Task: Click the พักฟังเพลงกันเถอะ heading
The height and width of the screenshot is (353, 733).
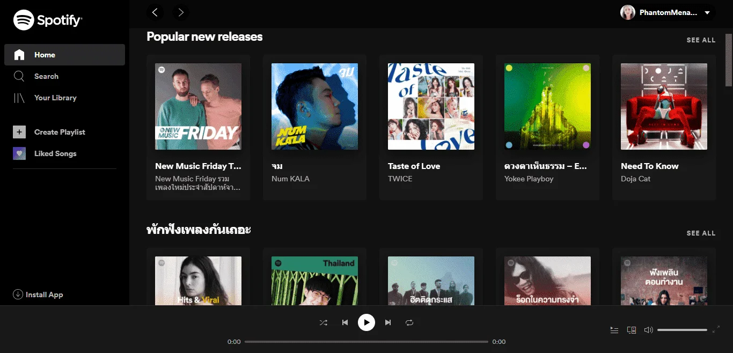Action: (199, 230)
